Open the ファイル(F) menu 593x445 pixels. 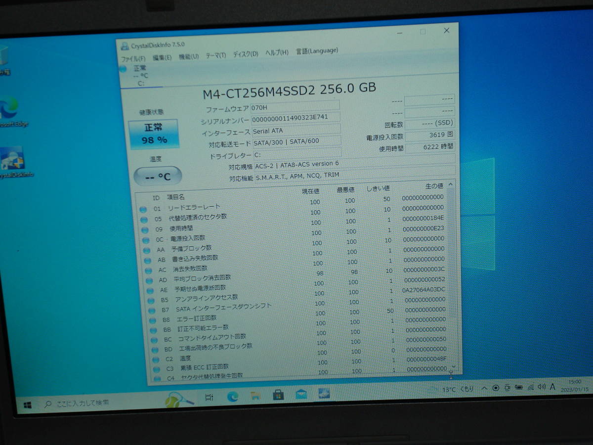click(x=133, y=58)
